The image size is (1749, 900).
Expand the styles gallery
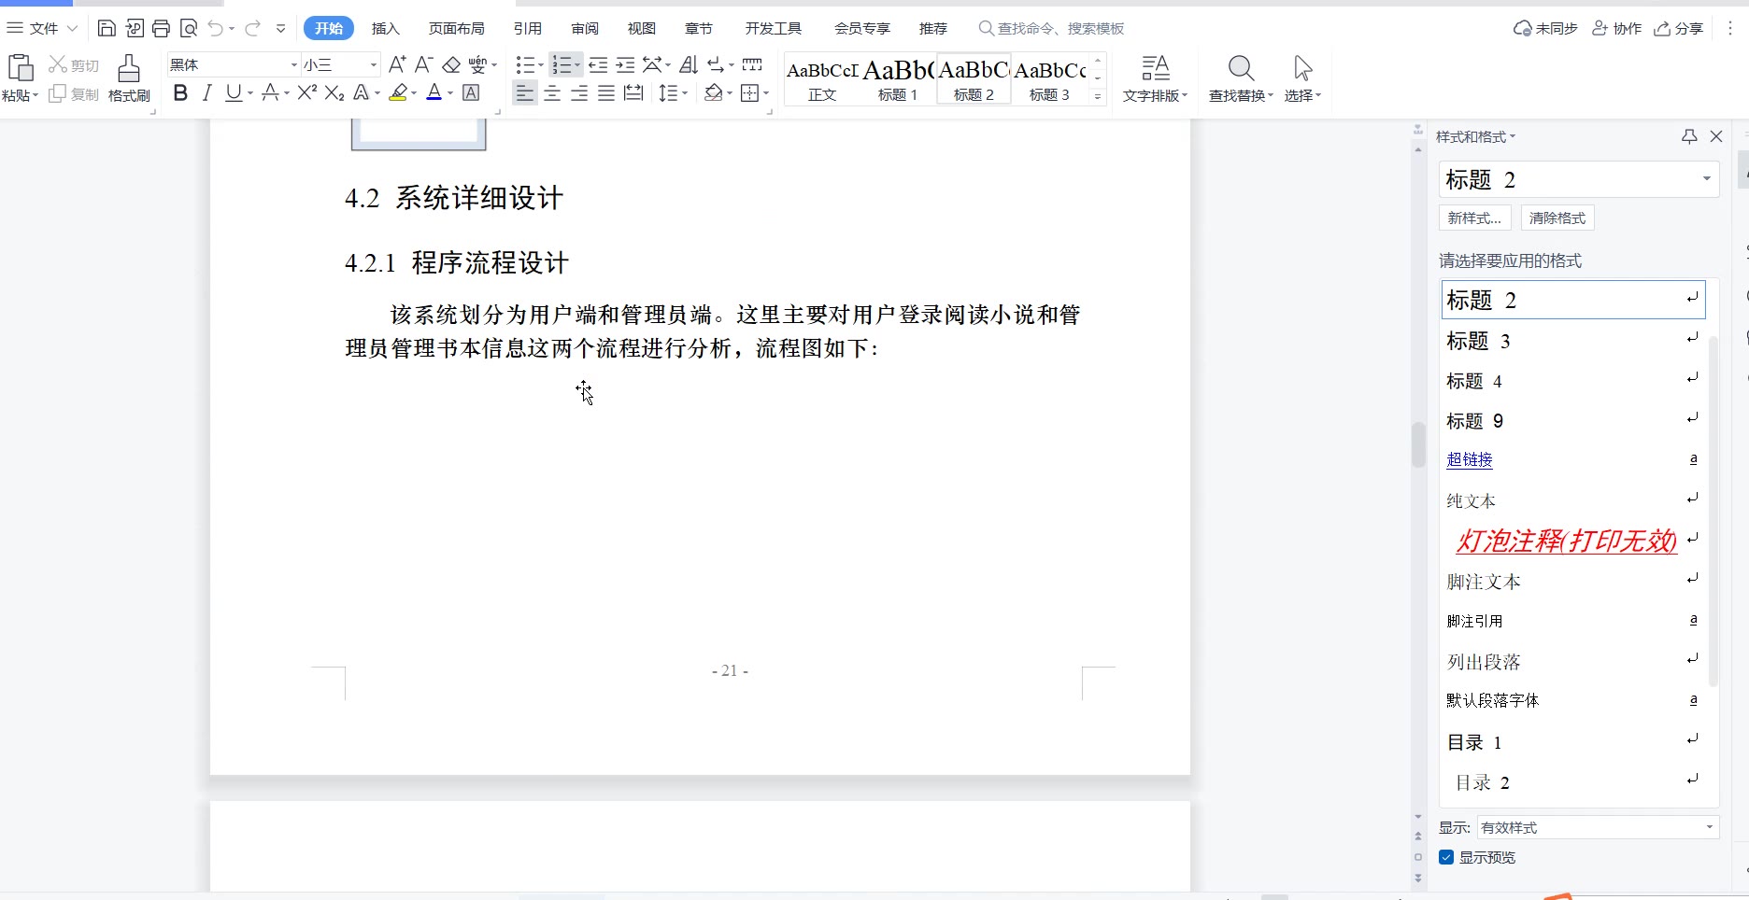(x=1098, y=96)
